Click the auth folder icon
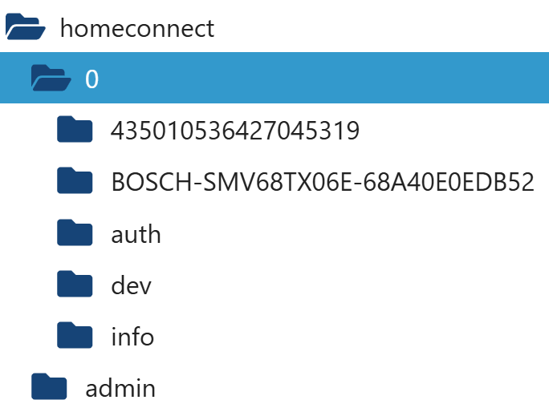 (x=76, y=233)
